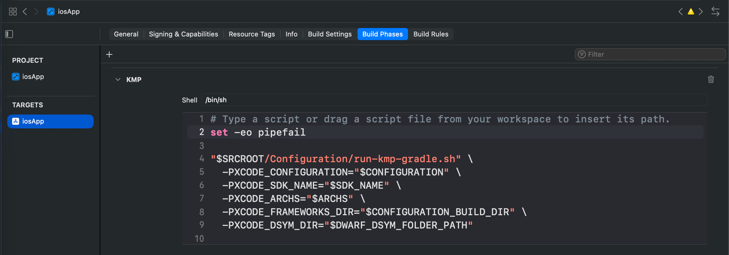729x255 pixels.
Task: Click the iosApp breadcrumb title
Action: (x=69, y=11)
